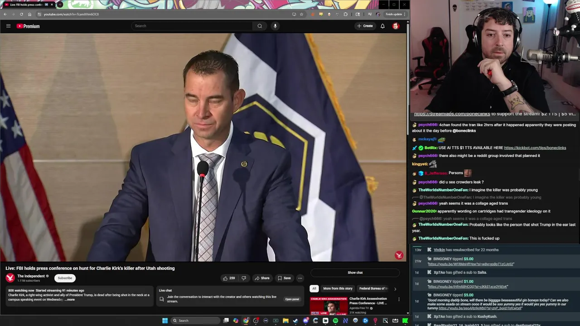Subscribe to The Independent channel
580x326 pixels.
(65, 278)
